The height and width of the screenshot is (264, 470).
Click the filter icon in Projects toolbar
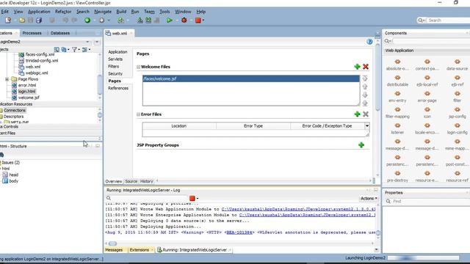pyautogui.click(x=74, y=49)
